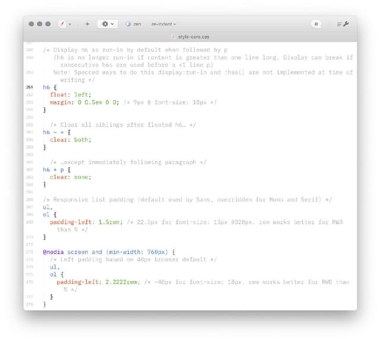Click the zen globe icon in toolbar
The width and height of the screenshot is (380, 341).
pos(128,24)
